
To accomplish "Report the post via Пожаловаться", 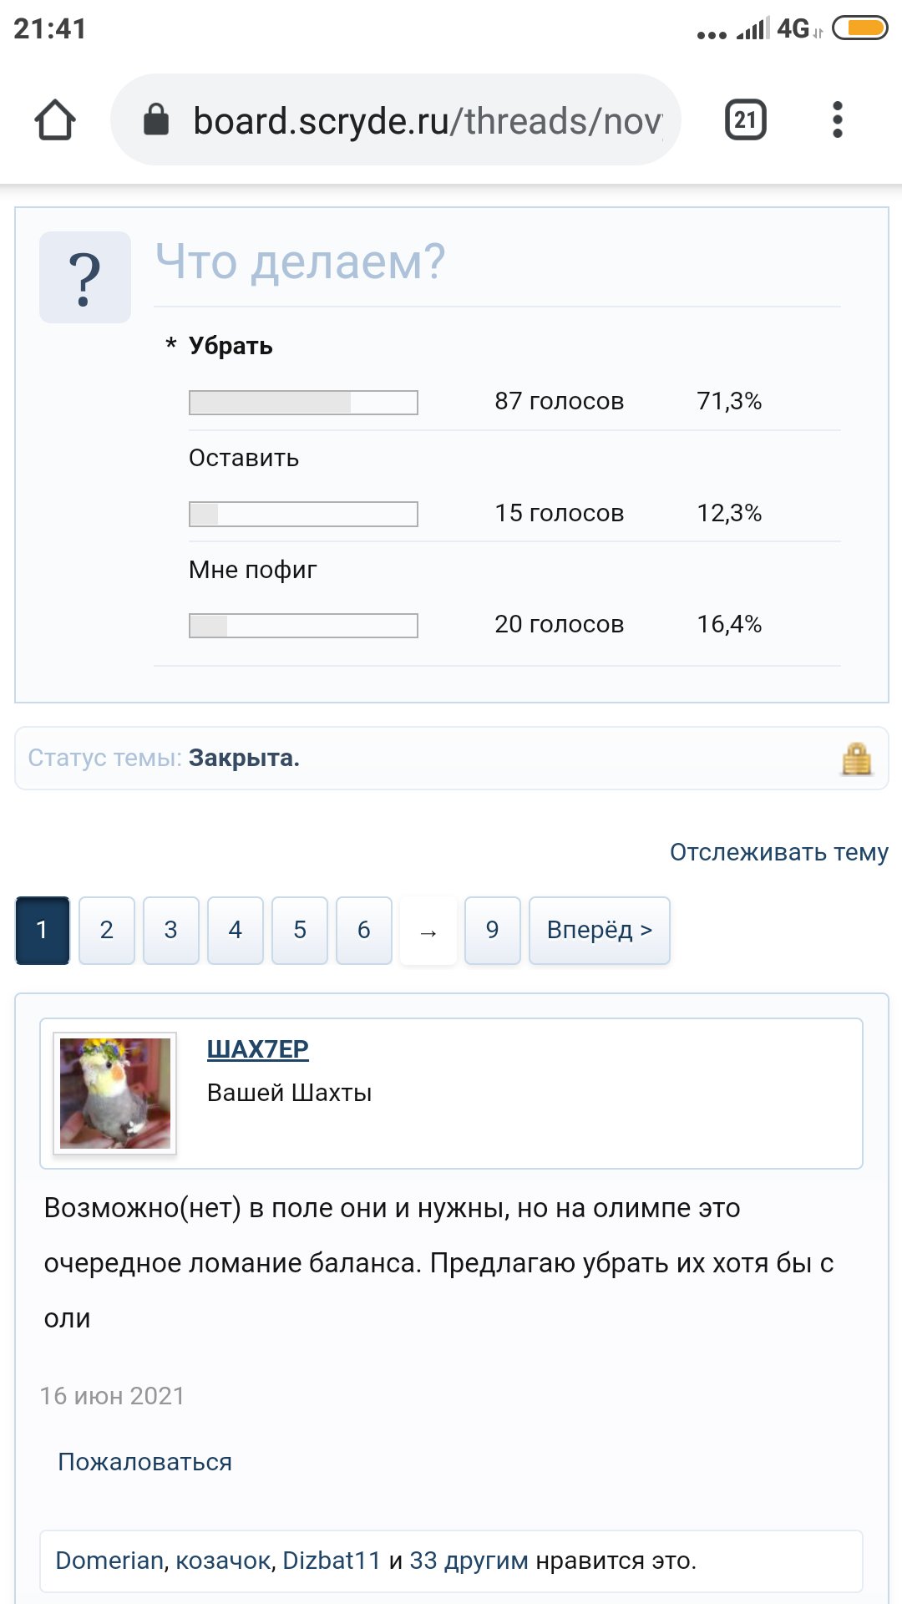I will pos(144,1461).
